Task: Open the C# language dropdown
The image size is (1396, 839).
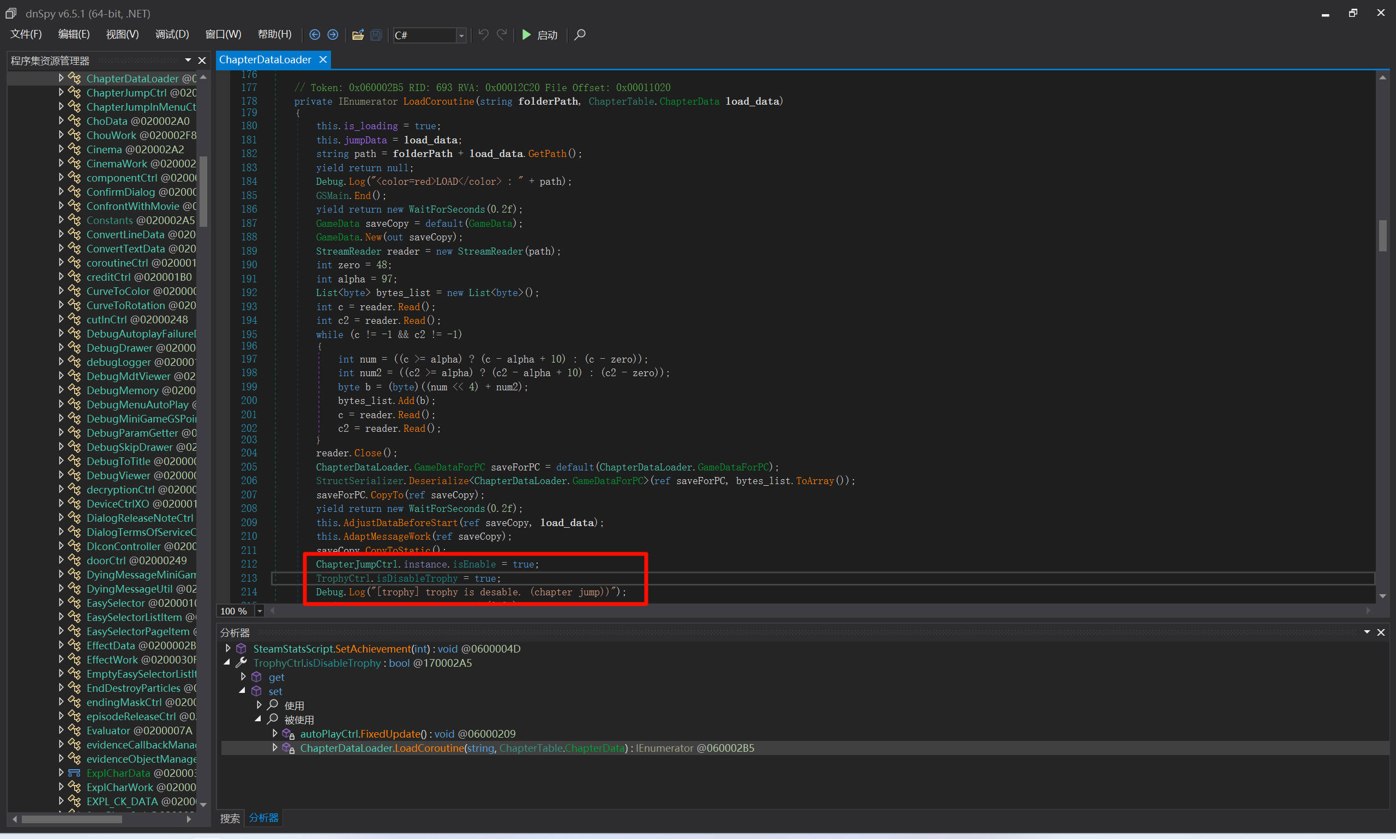Action: 461,35
